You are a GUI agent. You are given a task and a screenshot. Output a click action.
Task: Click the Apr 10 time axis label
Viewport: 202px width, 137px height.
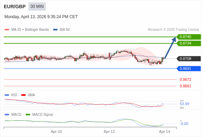click(56, 132)
